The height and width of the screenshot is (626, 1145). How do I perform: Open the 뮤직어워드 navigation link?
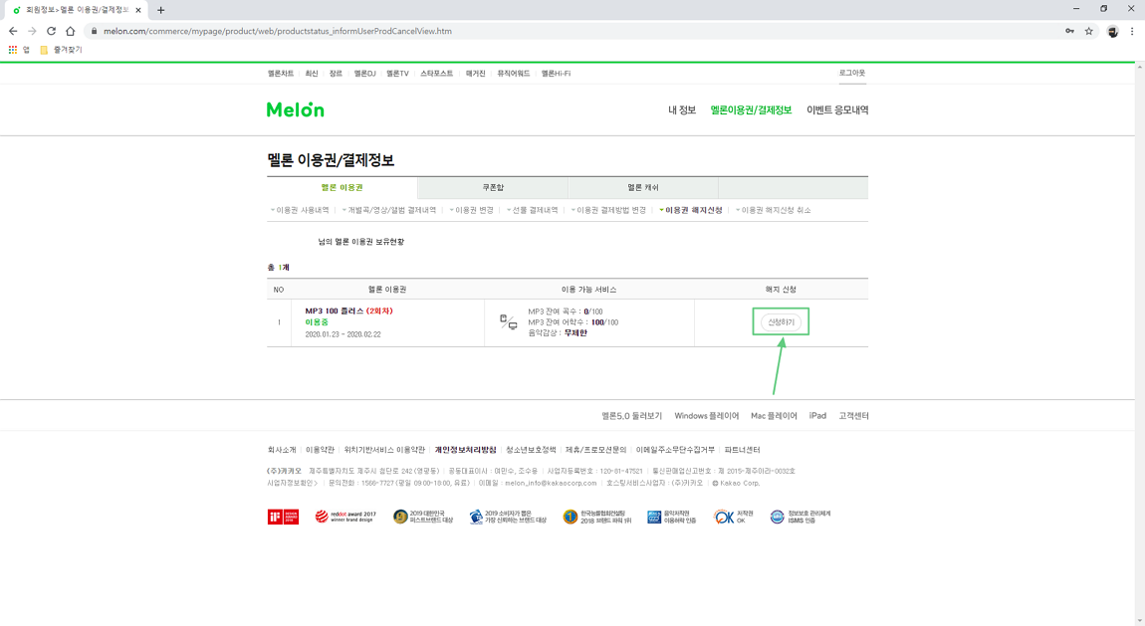[514, 74]
